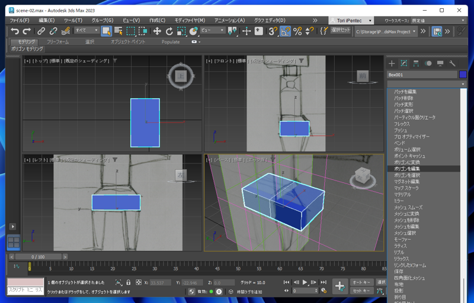
Task: Toggle the Angle Snap icon
Action: (285, 31)
